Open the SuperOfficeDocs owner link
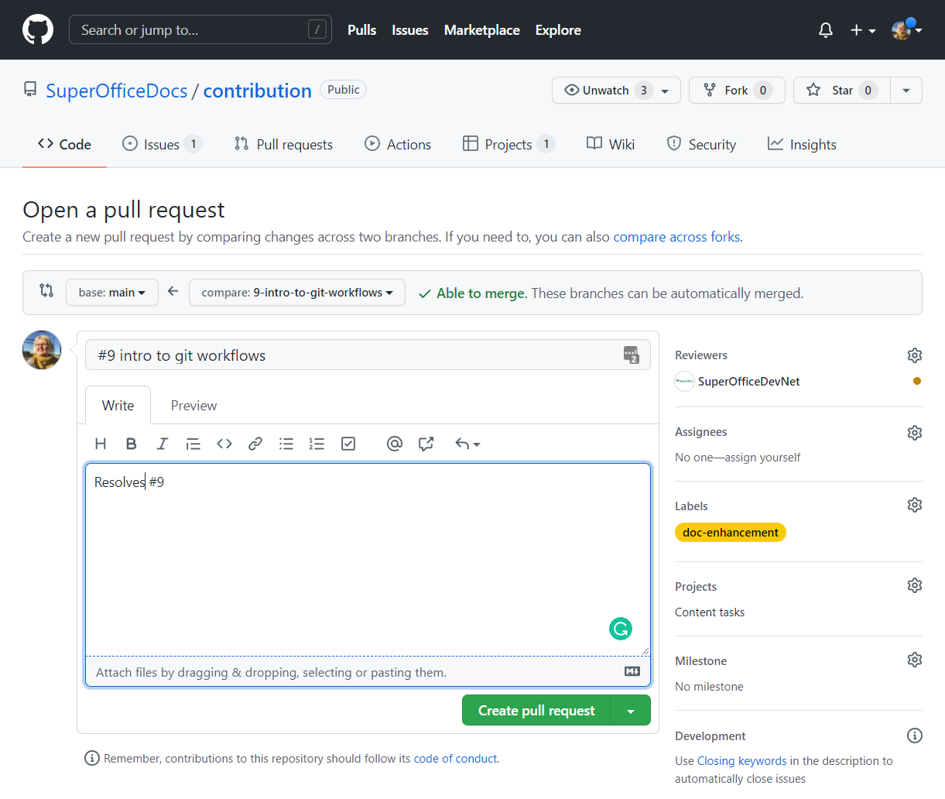The image size is (945, 799). pyautogui.click(x=116, y=91)
